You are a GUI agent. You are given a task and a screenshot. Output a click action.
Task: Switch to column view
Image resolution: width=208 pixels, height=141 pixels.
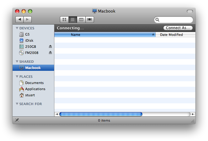tap(81, 20)
